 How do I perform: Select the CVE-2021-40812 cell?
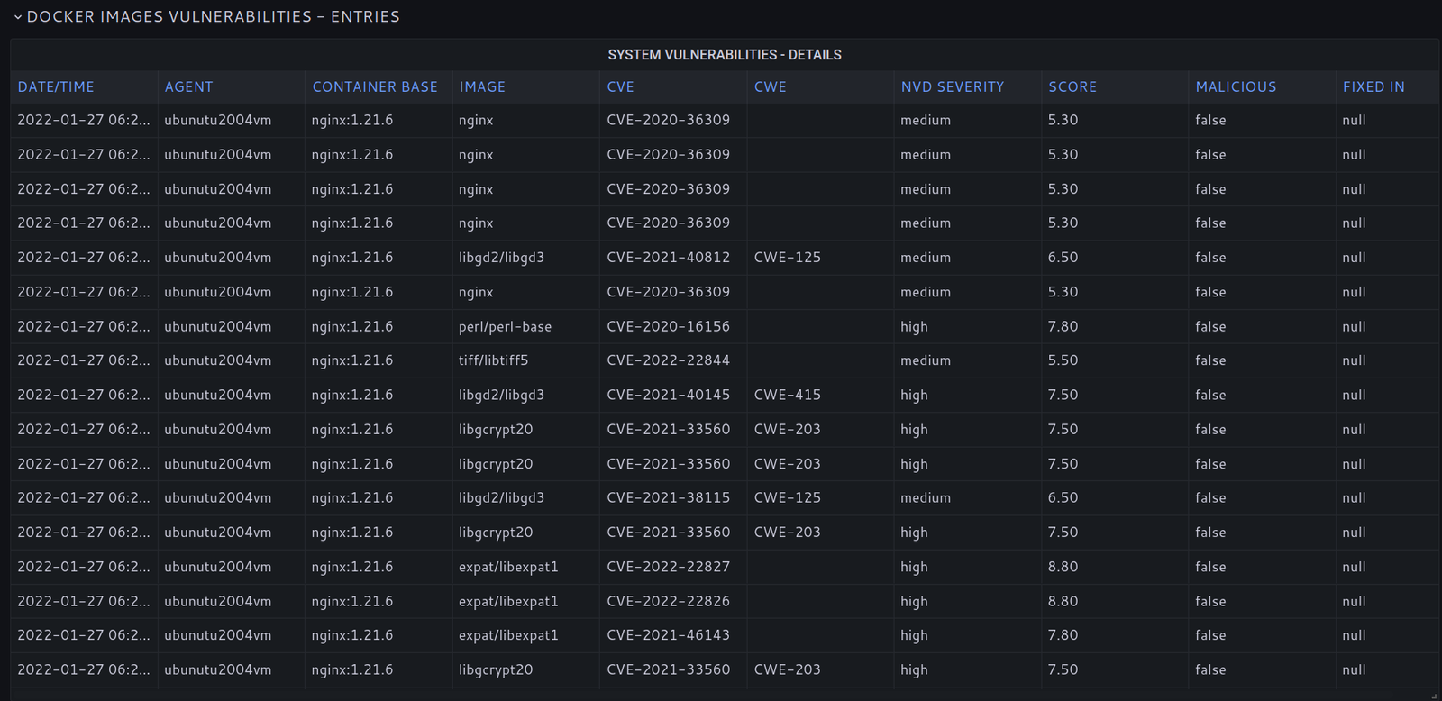(668, 258)
